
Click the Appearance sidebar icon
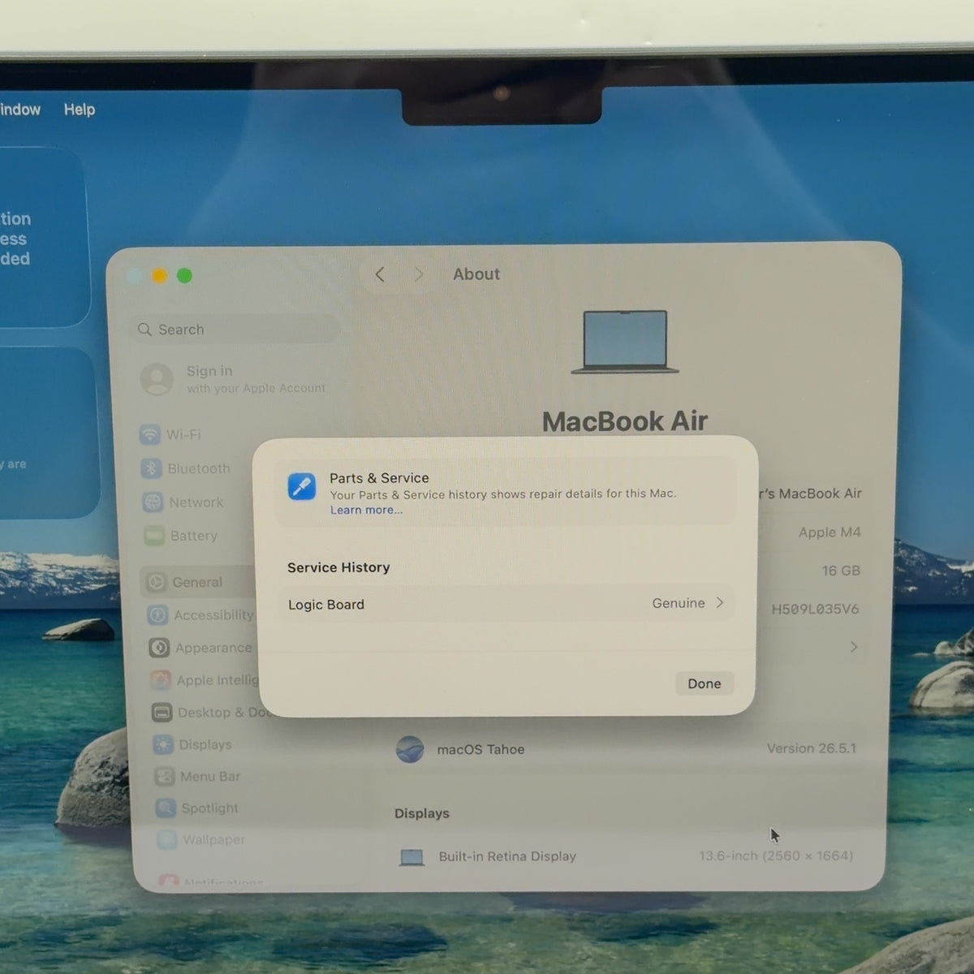(160, 648)
